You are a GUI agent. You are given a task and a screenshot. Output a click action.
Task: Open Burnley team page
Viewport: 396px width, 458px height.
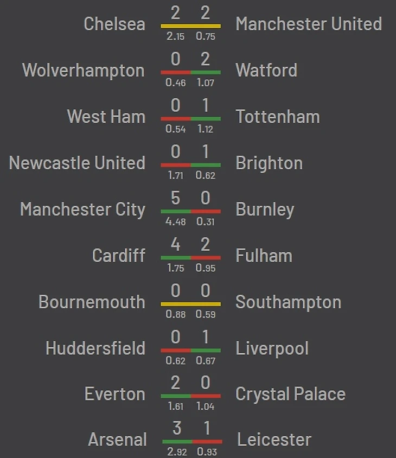tap(264, 209)
